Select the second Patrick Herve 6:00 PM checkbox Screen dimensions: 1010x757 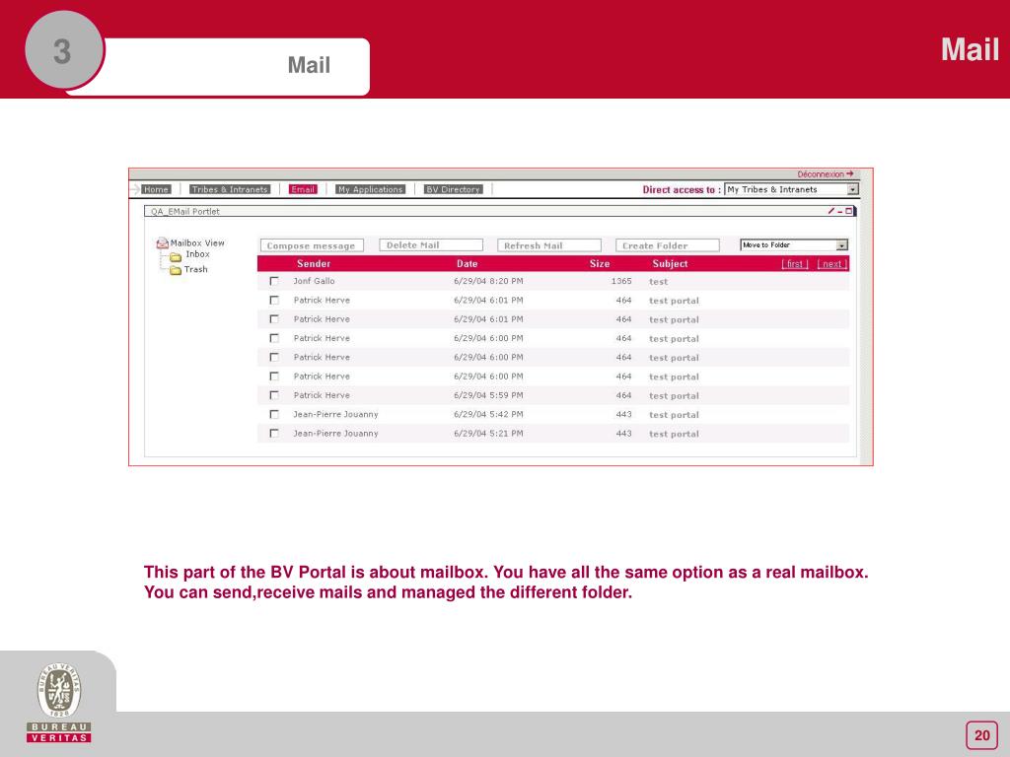coord(274,357)
